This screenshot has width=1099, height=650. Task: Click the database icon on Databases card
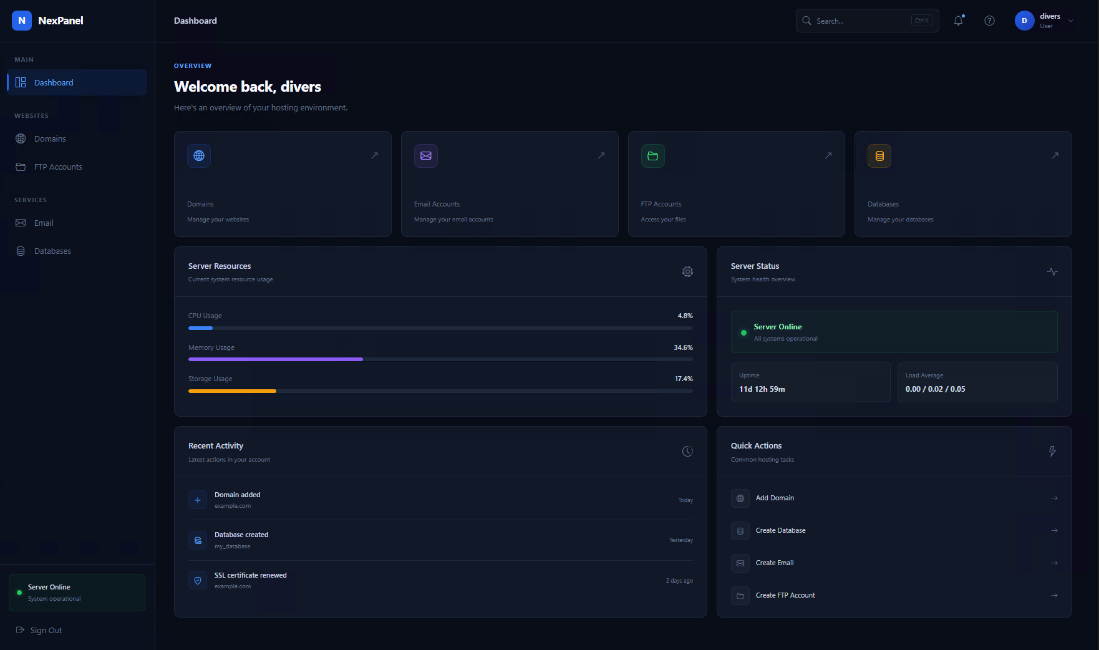pos(879,156)
